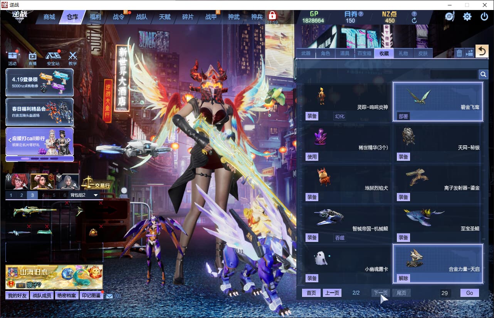Select backpack slot 3
494x318 pixels.
[x=32, y=195]
